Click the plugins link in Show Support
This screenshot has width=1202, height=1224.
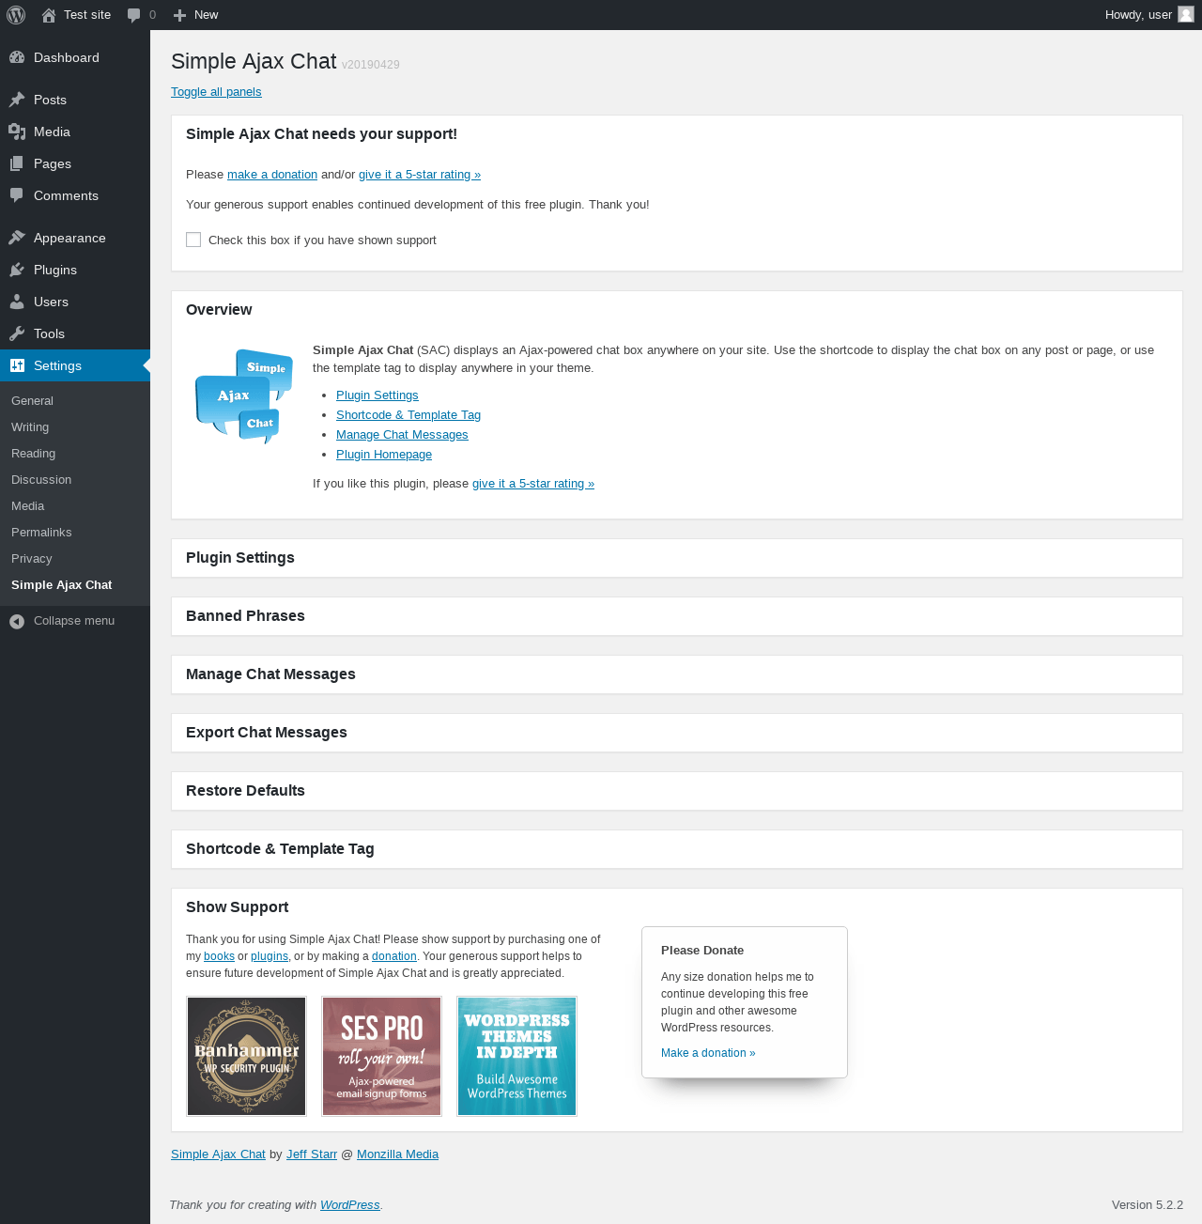point(270,956)
